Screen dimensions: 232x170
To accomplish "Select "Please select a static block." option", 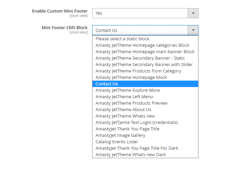I will pos(123,39).
